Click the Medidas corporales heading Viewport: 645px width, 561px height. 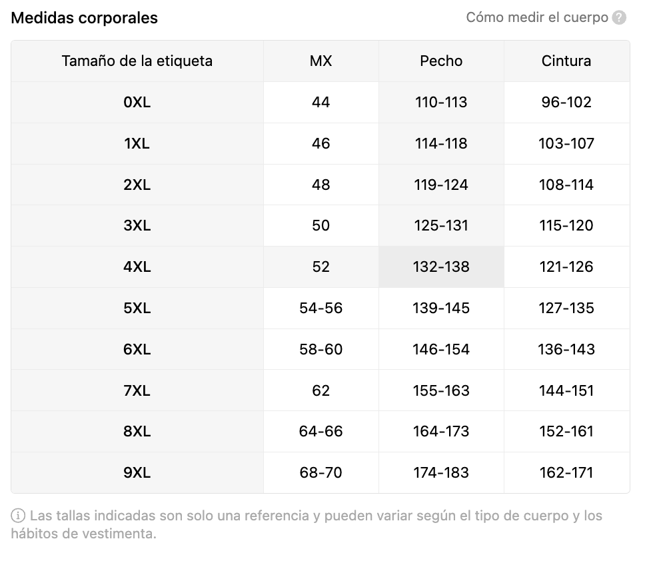pos(85,18)
